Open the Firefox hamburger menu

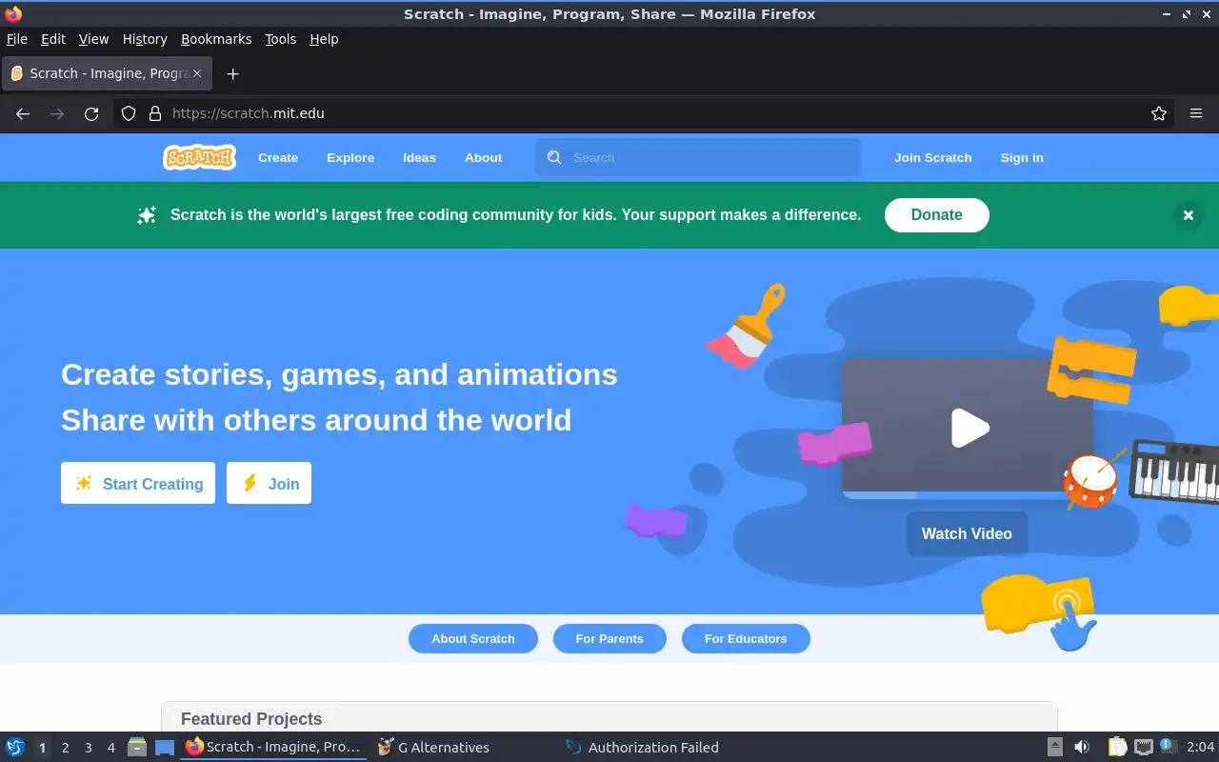click(x=1196, y=113)
